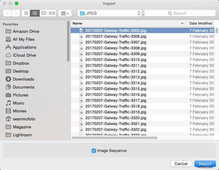Viewport: 219px width, 170px height.
Task: Switch to cover flow view
Action: (x=52, y=13)
